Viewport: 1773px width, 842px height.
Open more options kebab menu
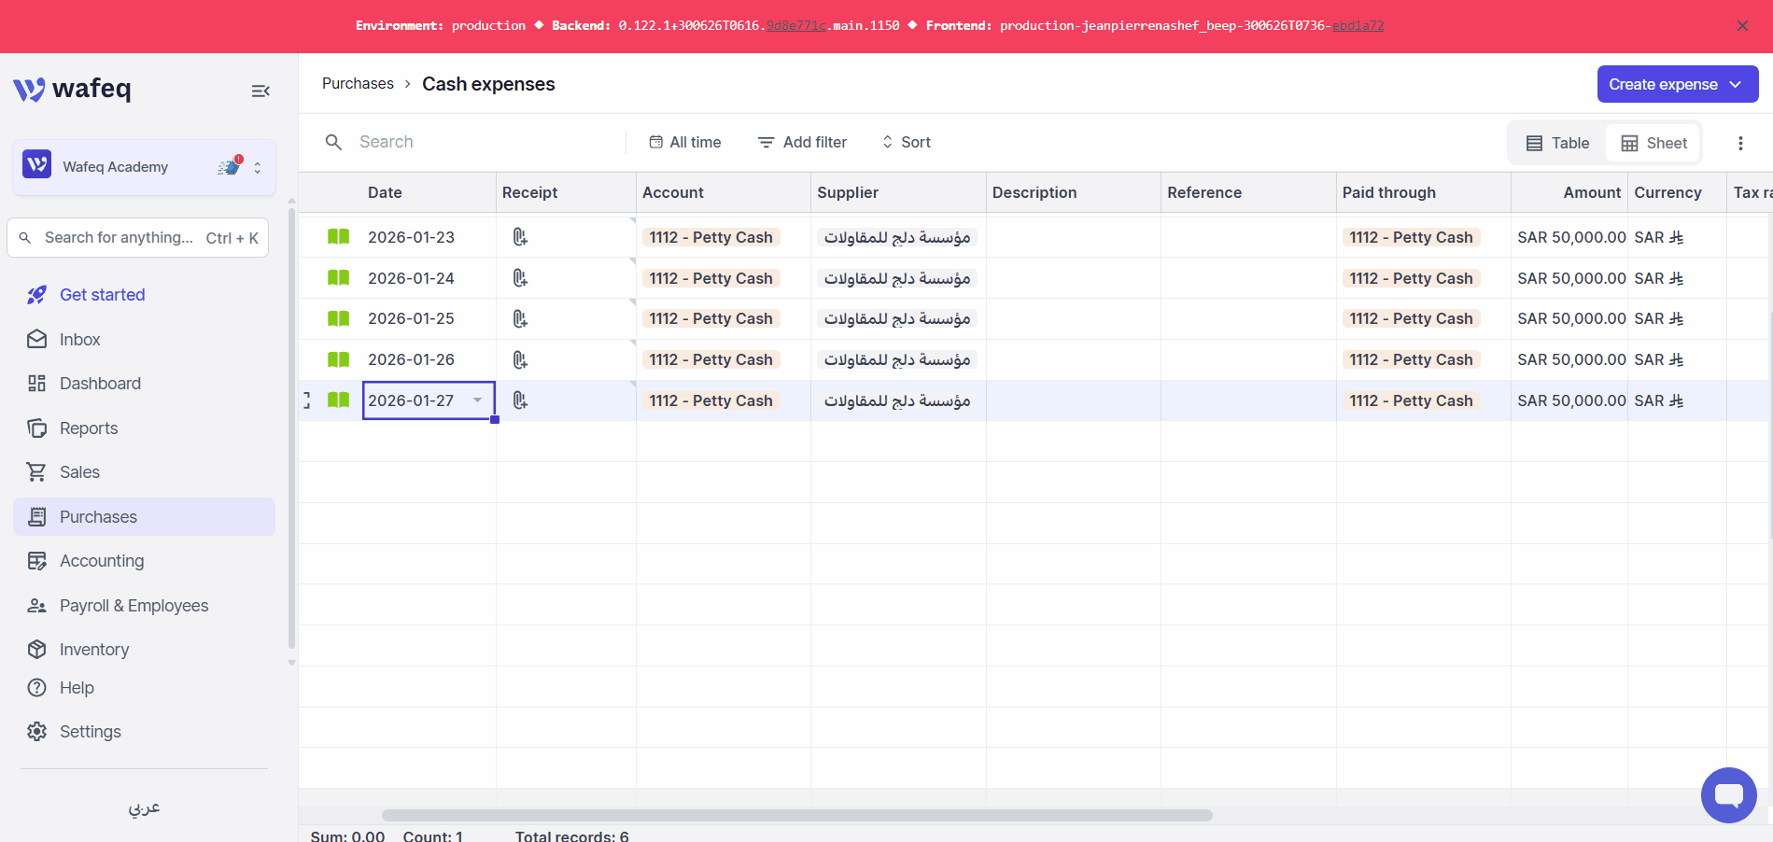1740,143
